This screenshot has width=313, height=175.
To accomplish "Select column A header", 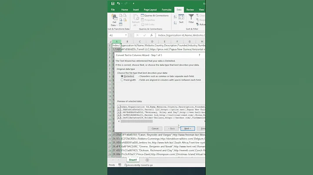I will coord(117,42).
